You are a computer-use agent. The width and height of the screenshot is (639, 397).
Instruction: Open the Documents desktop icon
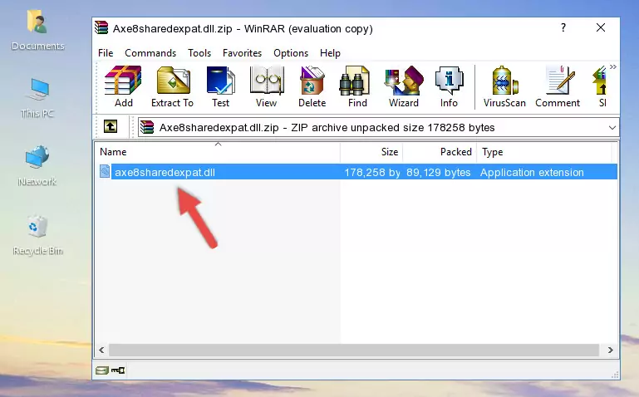tap(37, 30)
